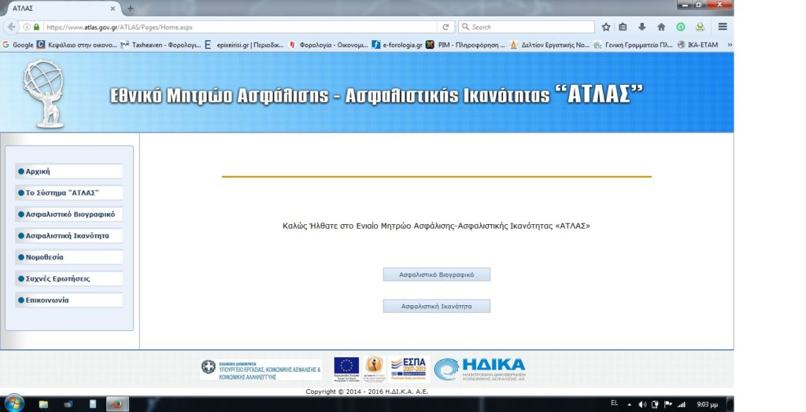The width and height of the screenshot is (806, 412).
Task: Click the center Ασφαλιστικό Βιογραφικό button
Action: point(437,274)
